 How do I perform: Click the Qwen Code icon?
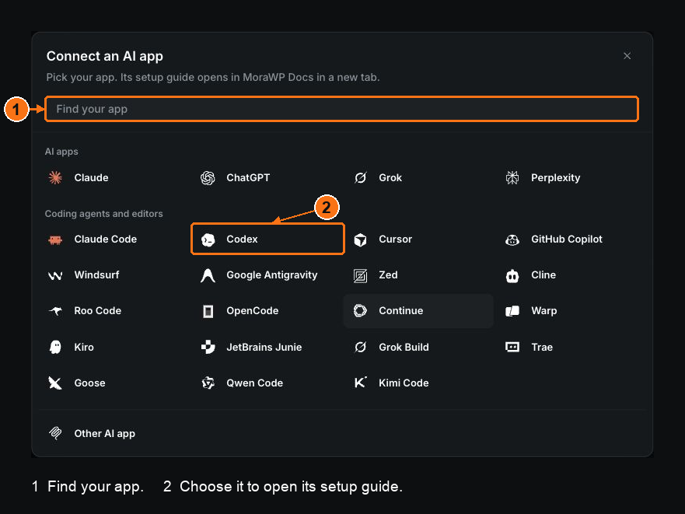[208, 383]
